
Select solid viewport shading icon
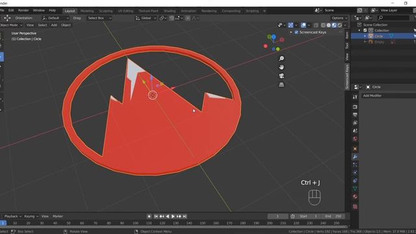(329, 25)
